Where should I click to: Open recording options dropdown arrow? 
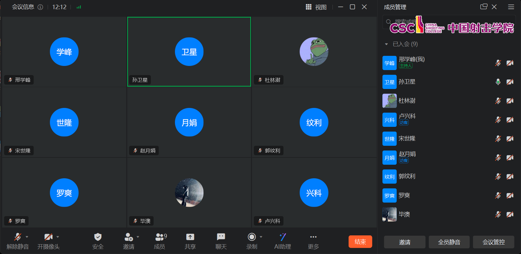(x=261, y=237)
